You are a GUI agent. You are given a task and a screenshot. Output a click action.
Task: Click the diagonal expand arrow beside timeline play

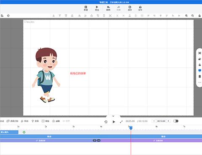click(x=121, y=122)
